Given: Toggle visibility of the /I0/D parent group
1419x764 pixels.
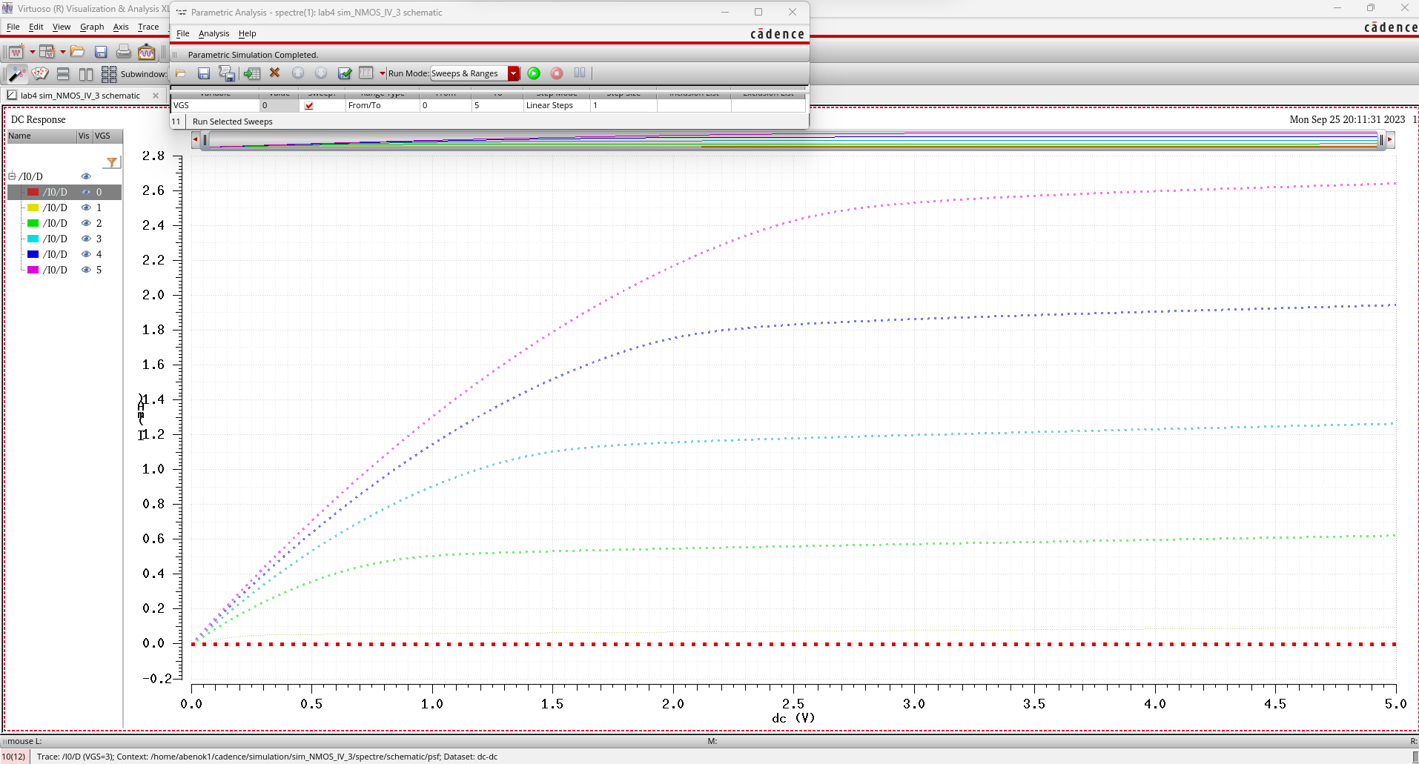Looking at the screenshot, I should 86,176.
